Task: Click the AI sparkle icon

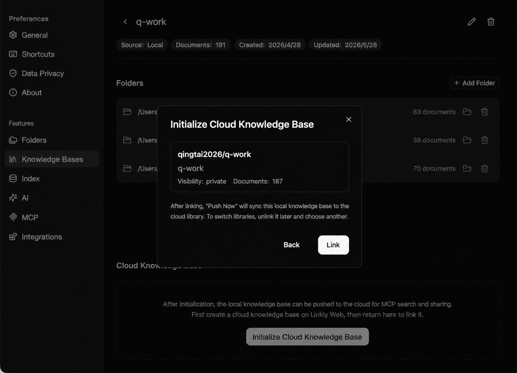Action: point(13,198)
